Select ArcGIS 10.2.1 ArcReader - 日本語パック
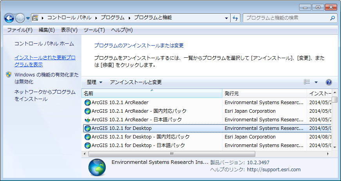Image resolution: width=341 pixels, height=181 pixels. (x=207, y=120)
